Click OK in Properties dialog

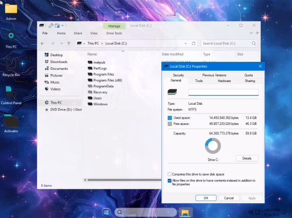pos(206,198)
